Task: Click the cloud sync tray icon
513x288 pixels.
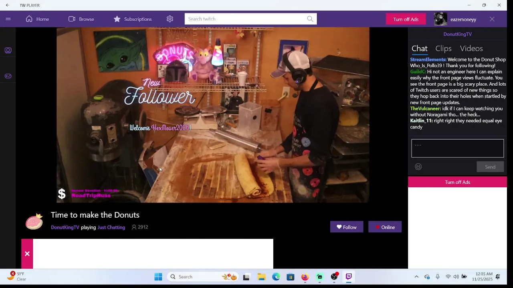Action: (427, 277)
